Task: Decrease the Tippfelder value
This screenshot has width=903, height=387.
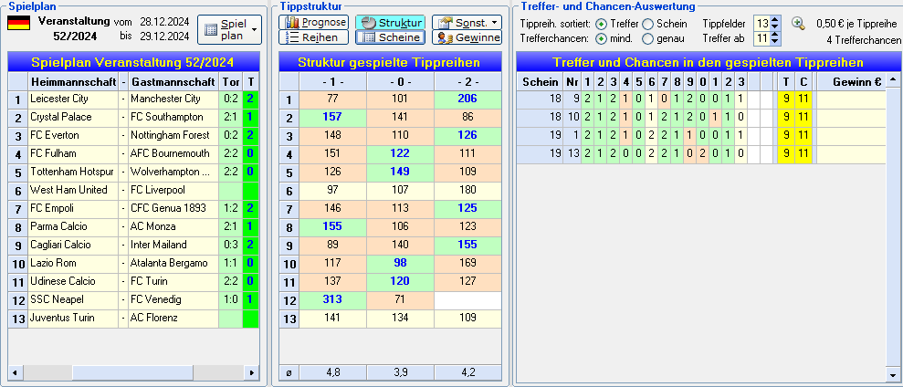Action: pyautogui.click(x=774, y=27)
